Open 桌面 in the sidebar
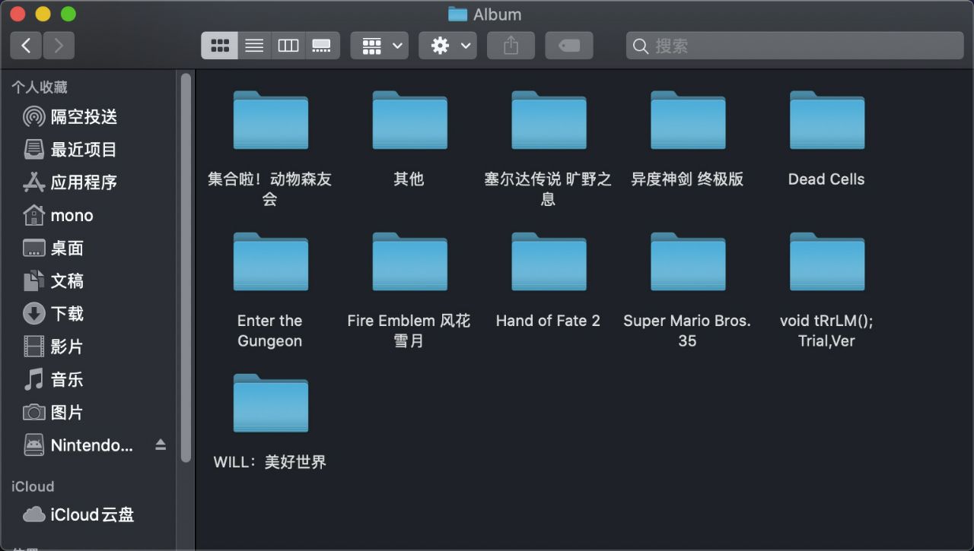This screenshot has width=974, height=551. pyautogui.click(x=53, y=249)
